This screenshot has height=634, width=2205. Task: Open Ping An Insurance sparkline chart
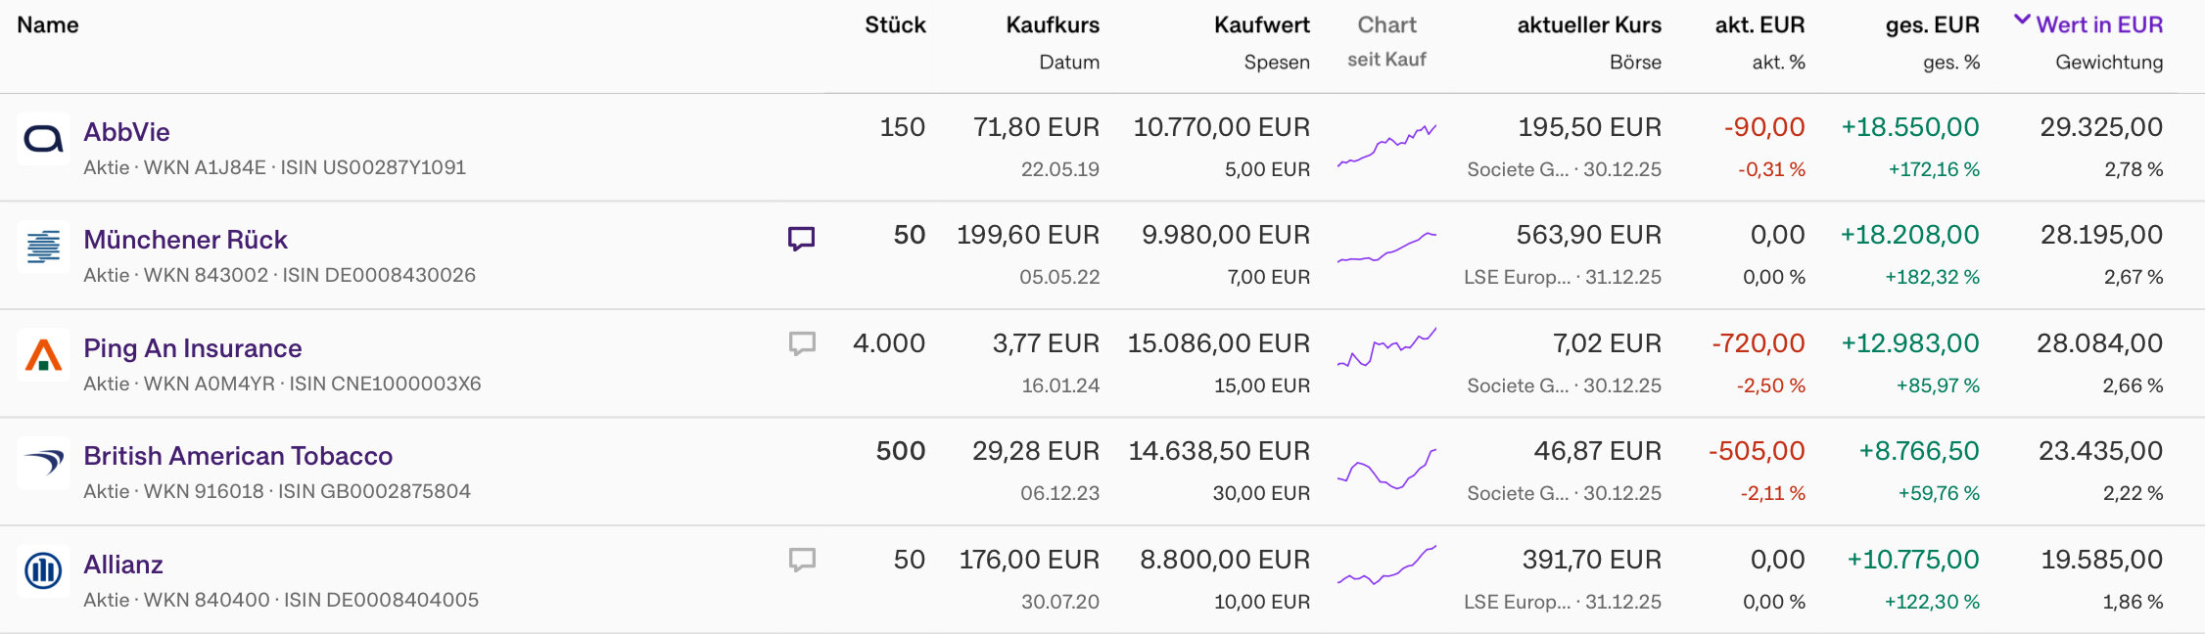1386,349
